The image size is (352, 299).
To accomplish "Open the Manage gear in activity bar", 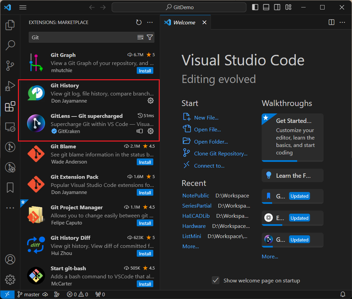I will pyautogui.click(x=10, y=280).
